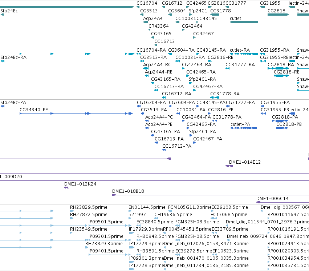The width and height of the screenshot is (309, 271).
Task: Click the DME1-012K24 clone label
Action: (x=80, y=184)
